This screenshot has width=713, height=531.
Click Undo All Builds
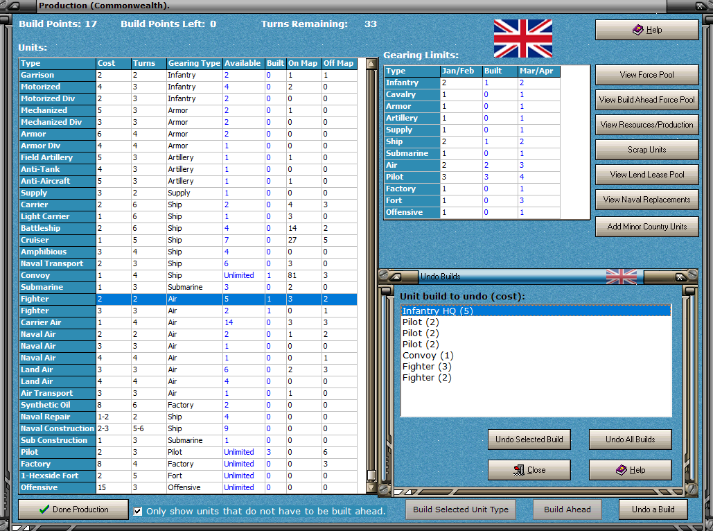coord(631,439)
